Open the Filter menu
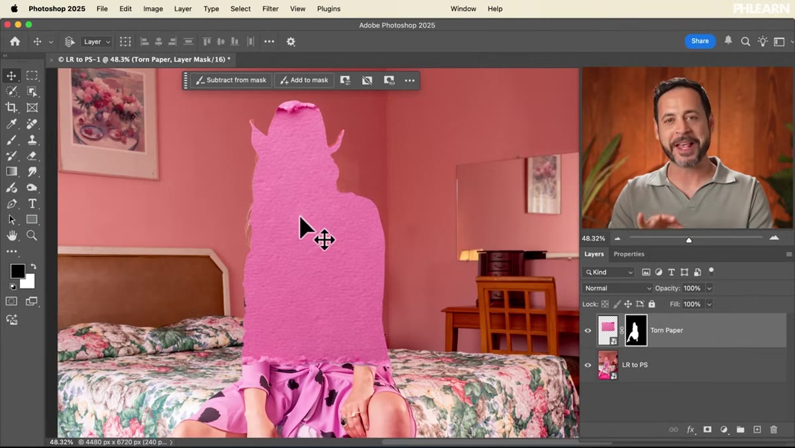 coord(270,9)
